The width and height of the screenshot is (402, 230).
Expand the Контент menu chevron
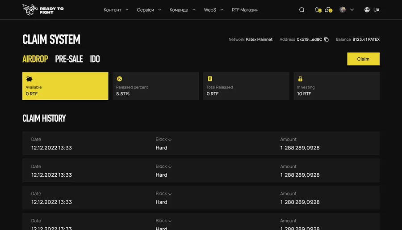127,10
